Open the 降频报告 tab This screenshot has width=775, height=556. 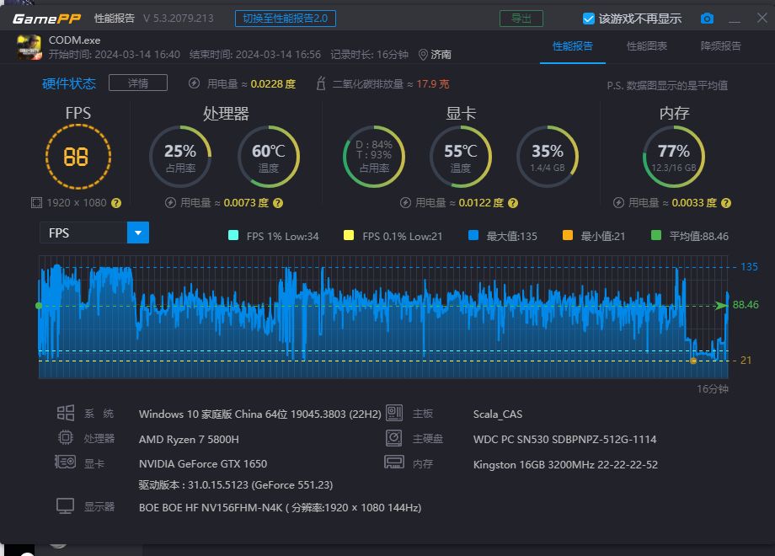[x=720, y=46]
